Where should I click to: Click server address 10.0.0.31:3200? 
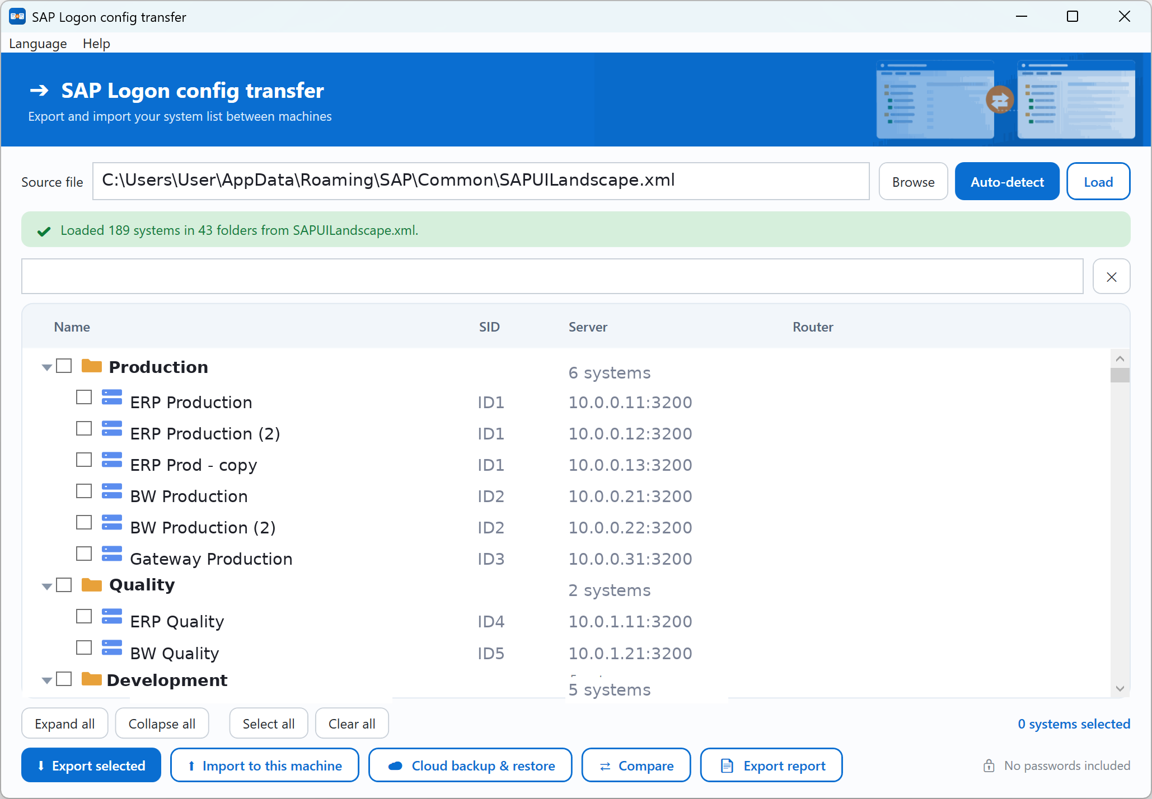click(630, 559)
